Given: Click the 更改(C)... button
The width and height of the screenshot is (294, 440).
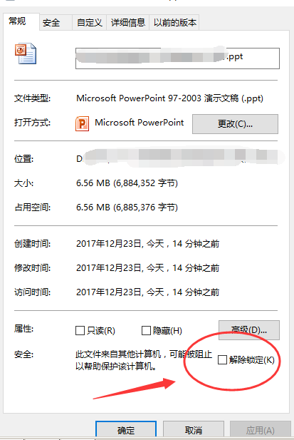Looking at the screenshot, I should click(235, 124).
